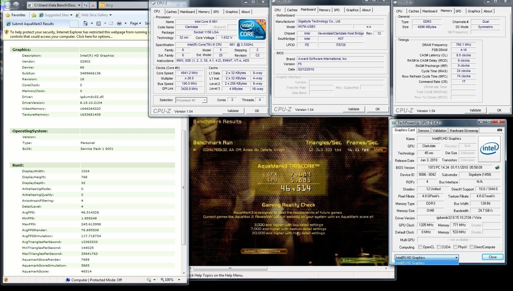513x291 pixels.
Task: Switch to Graphics tab in Memory CPU-Z window
Action: [474, 11]
